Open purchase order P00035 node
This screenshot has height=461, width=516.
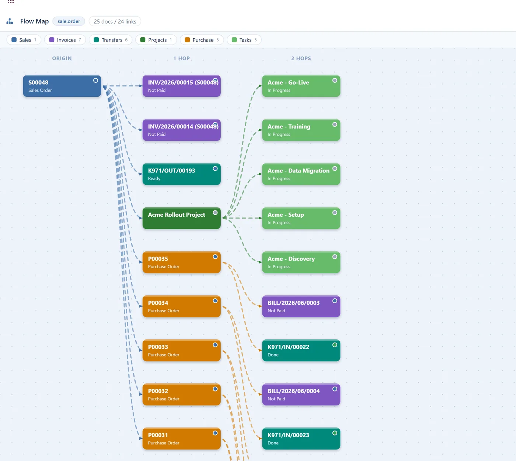181,262
